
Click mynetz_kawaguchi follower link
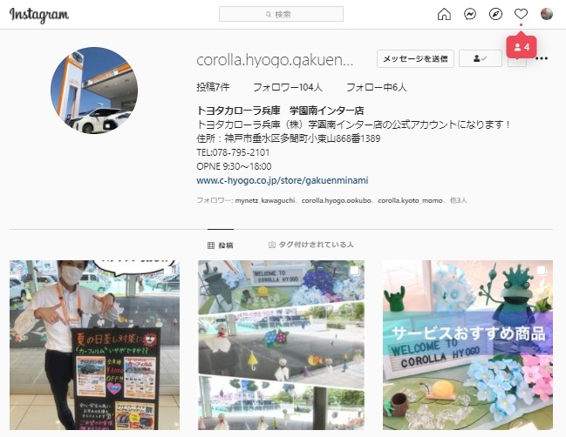click(x=265, y=200)
